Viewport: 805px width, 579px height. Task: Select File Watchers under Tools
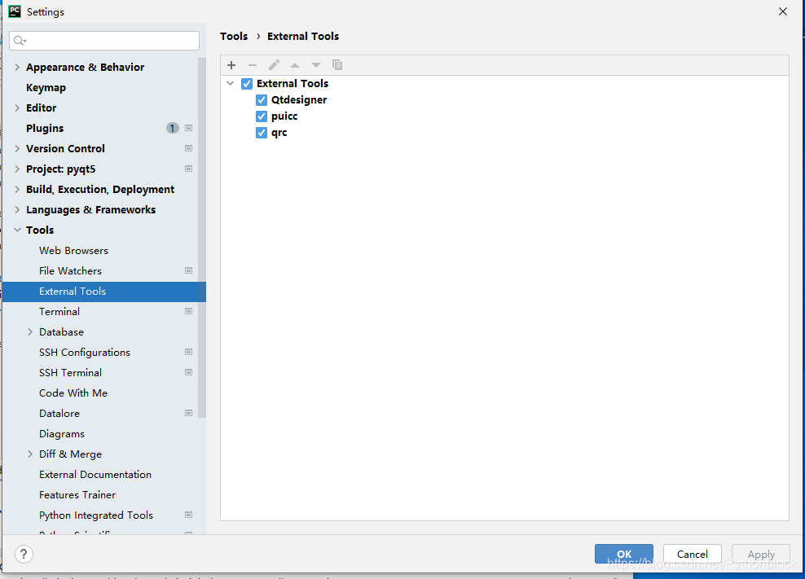point(70,271)
